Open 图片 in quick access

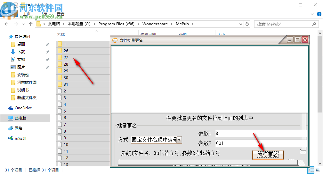pos(21,67)
